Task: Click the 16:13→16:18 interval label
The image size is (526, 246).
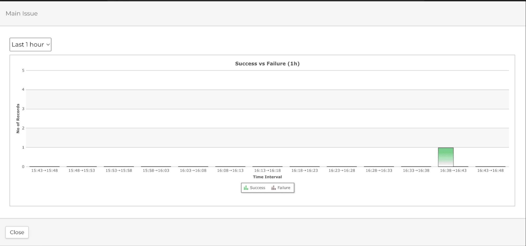Action: (x=267, y=171)
